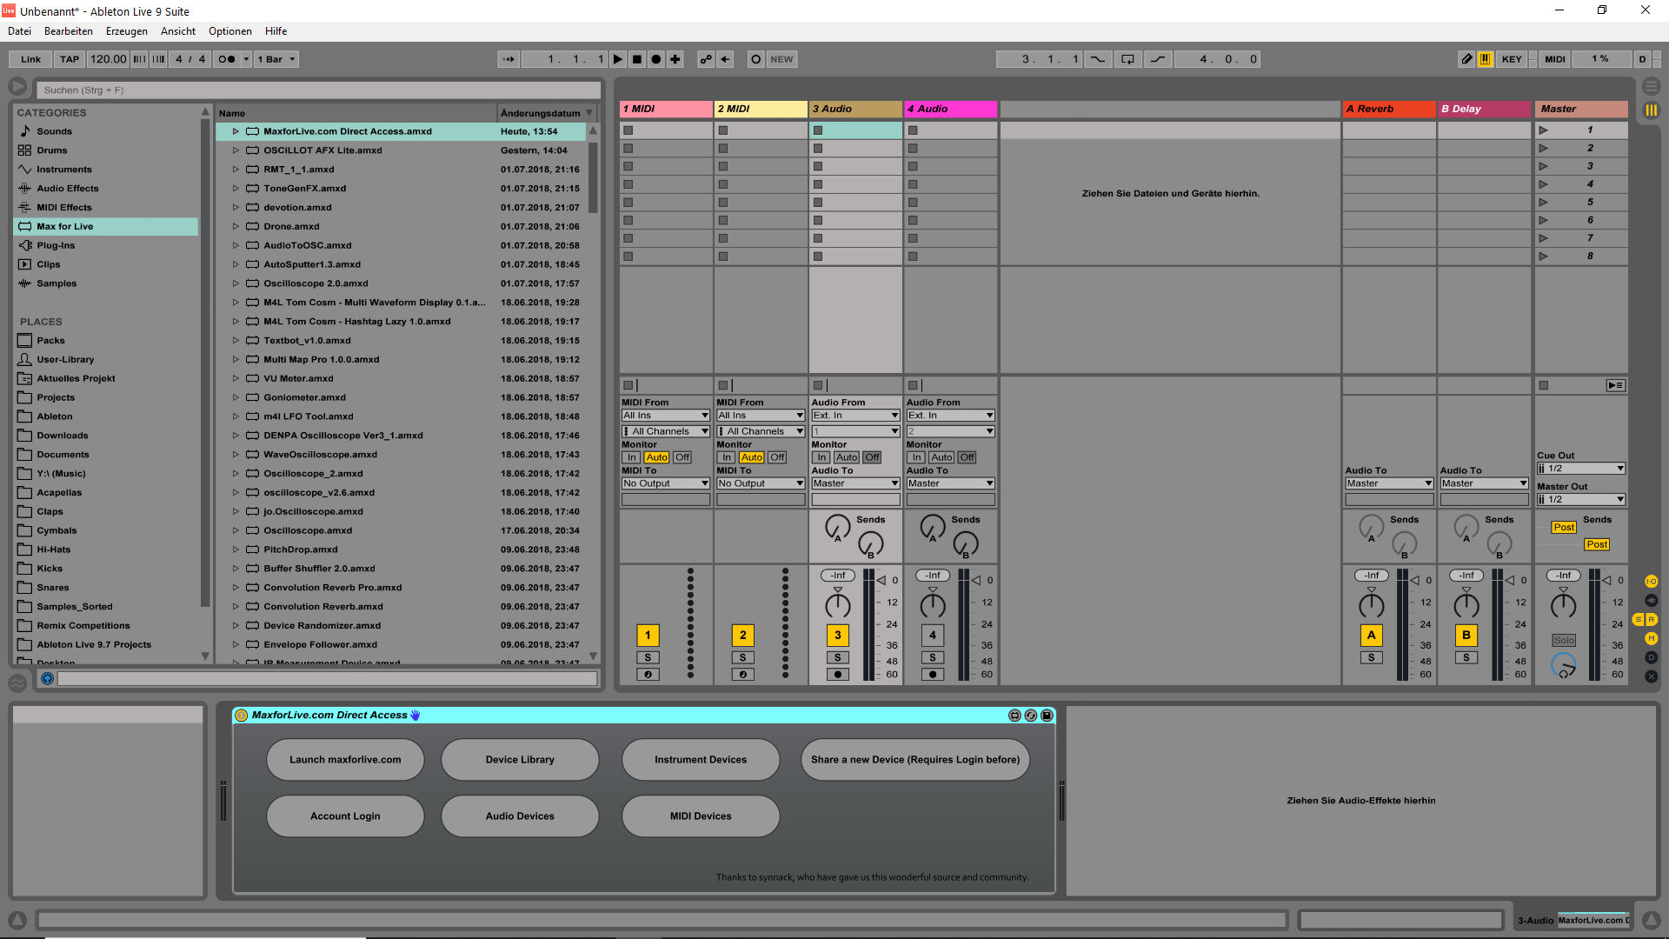Click the Play button in transport bar

(x=618, y=59)
